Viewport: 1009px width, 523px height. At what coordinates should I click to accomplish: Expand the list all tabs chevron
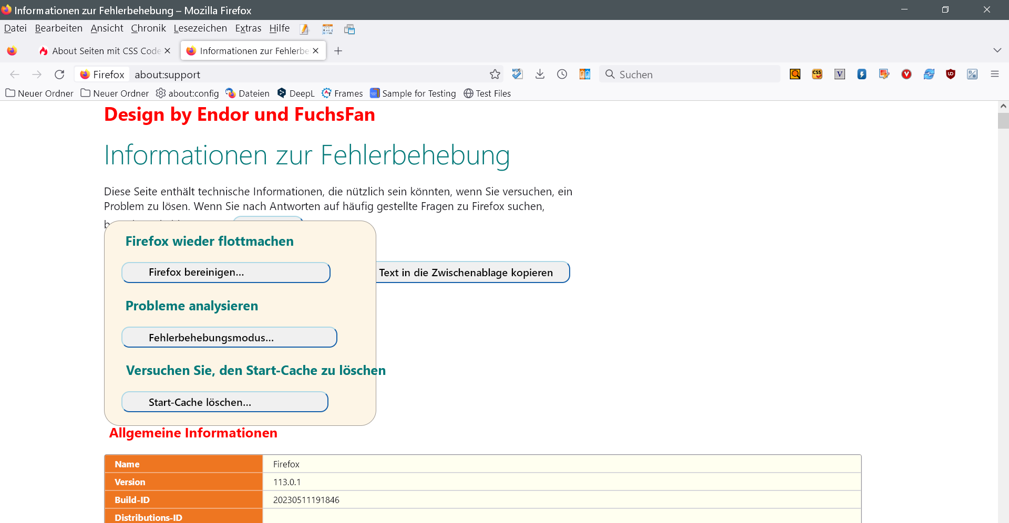point(997,51)
